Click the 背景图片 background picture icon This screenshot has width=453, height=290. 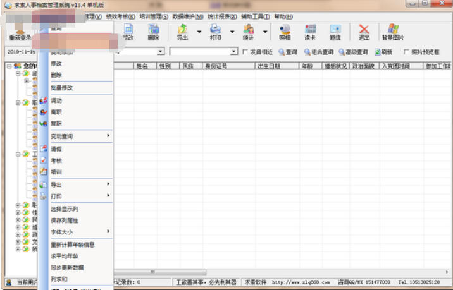(x=392, y=32)
